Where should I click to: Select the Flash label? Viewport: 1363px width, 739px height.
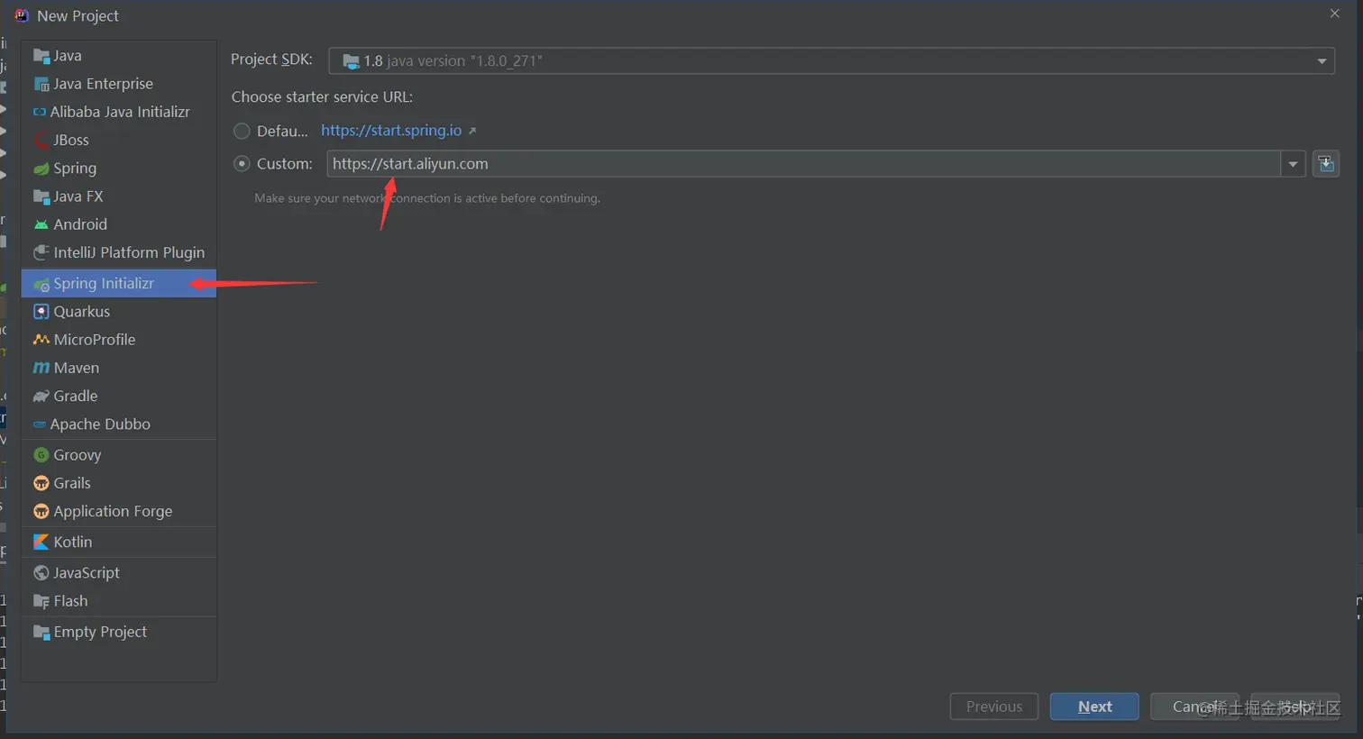tap(70, 601)
